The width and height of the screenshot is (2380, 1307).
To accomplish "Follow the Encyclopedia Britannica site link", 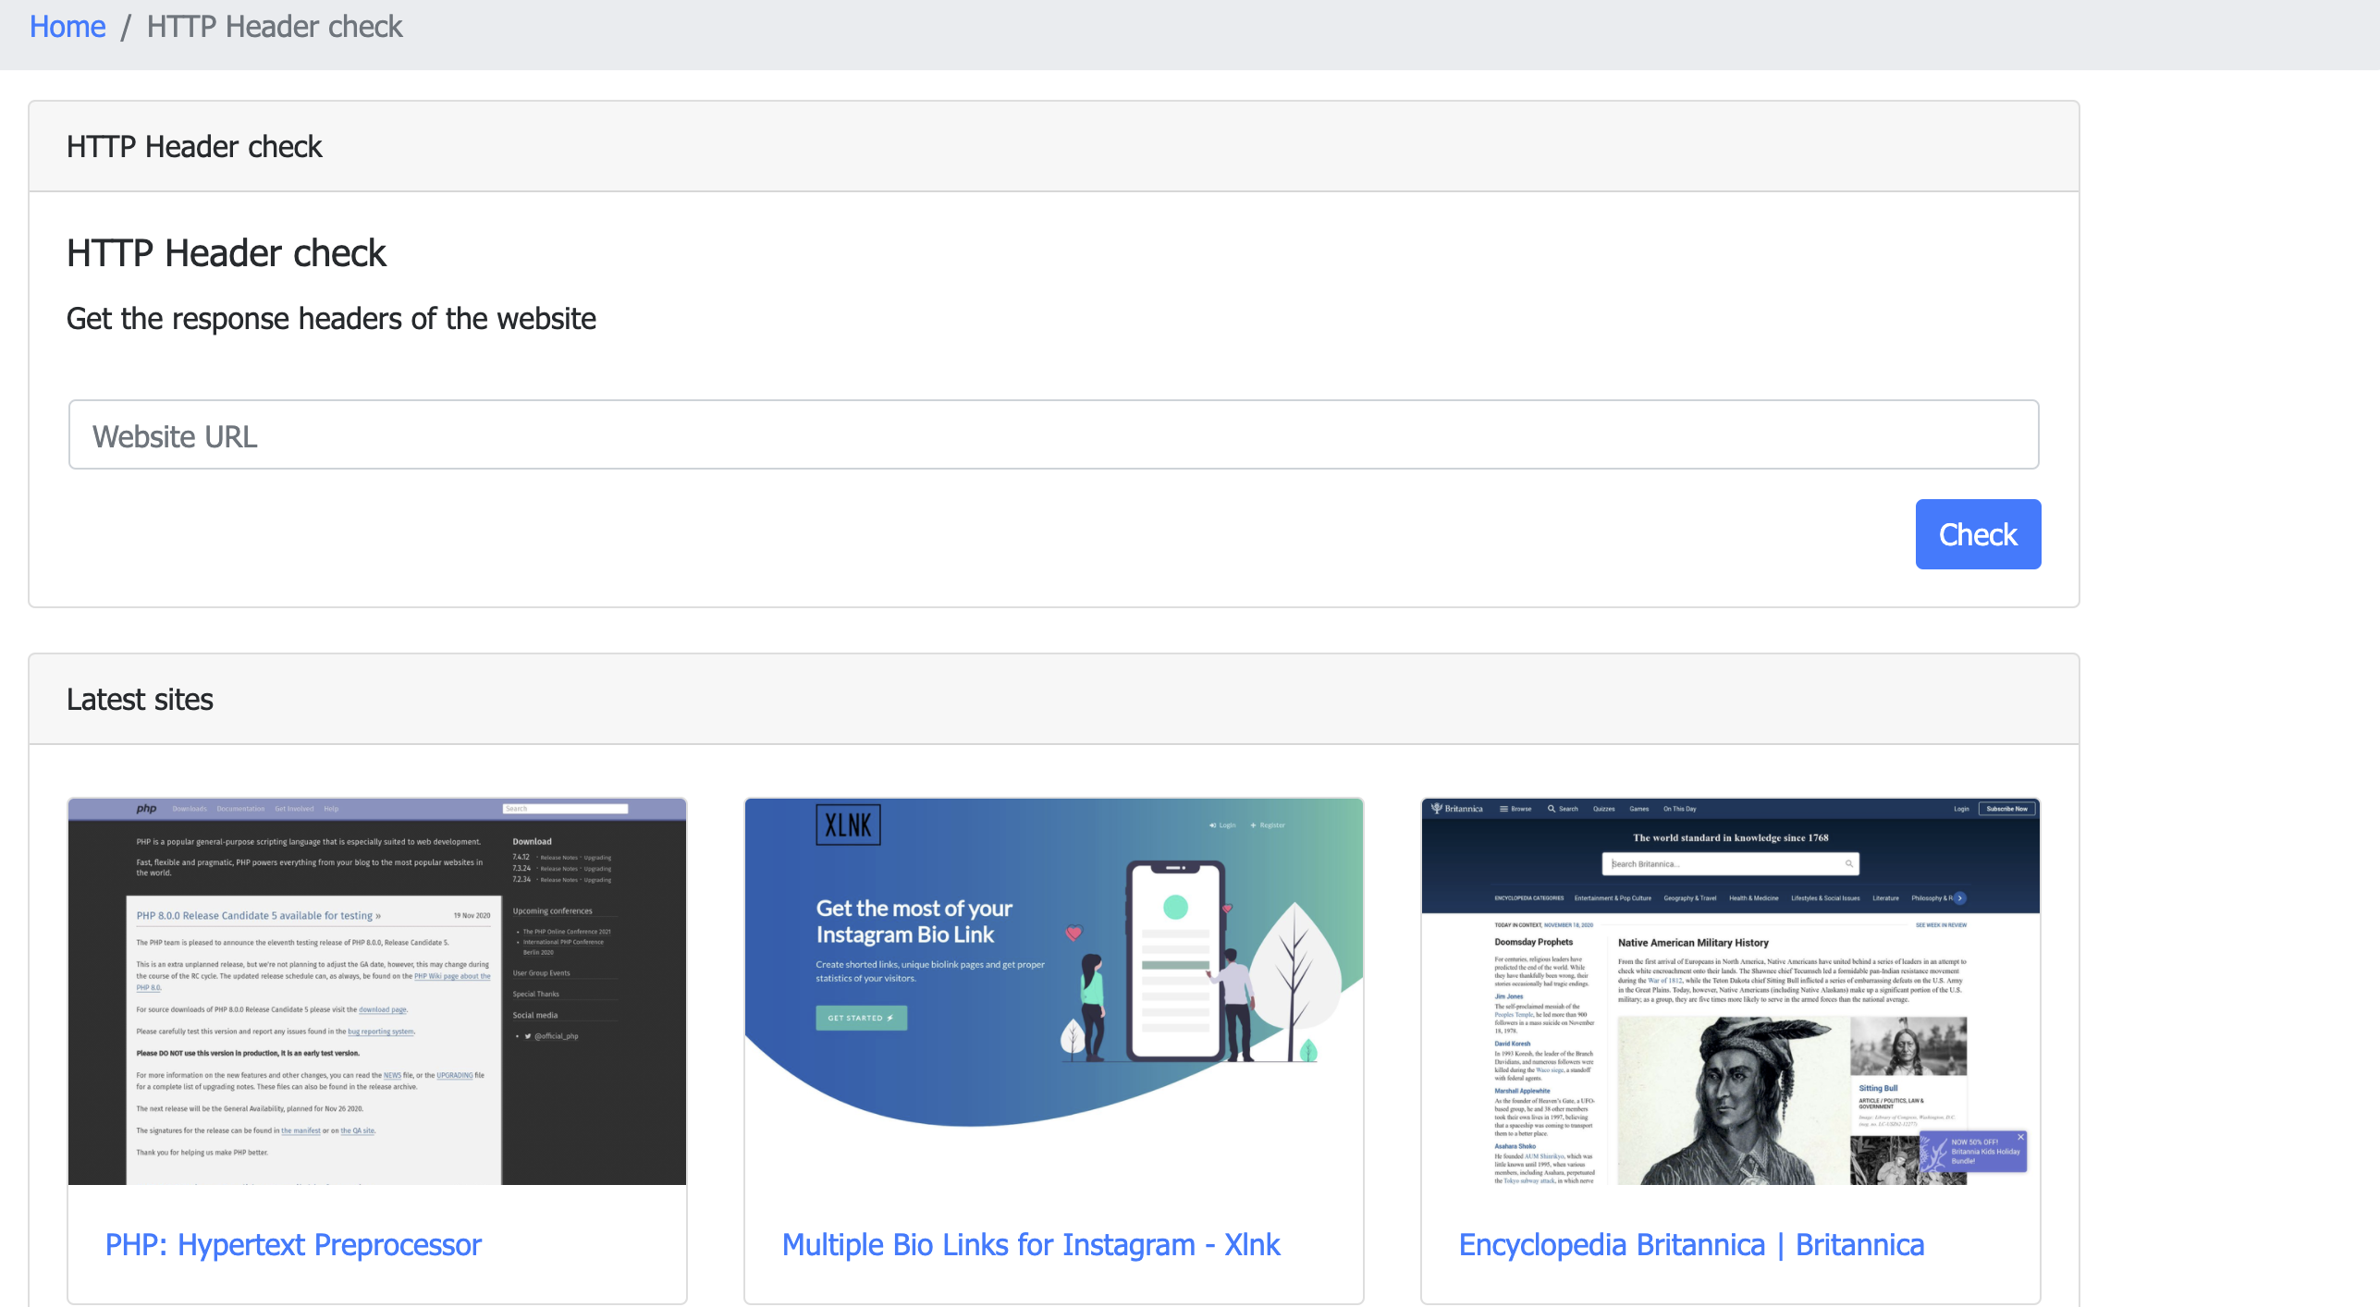I will [1690, 1245].
